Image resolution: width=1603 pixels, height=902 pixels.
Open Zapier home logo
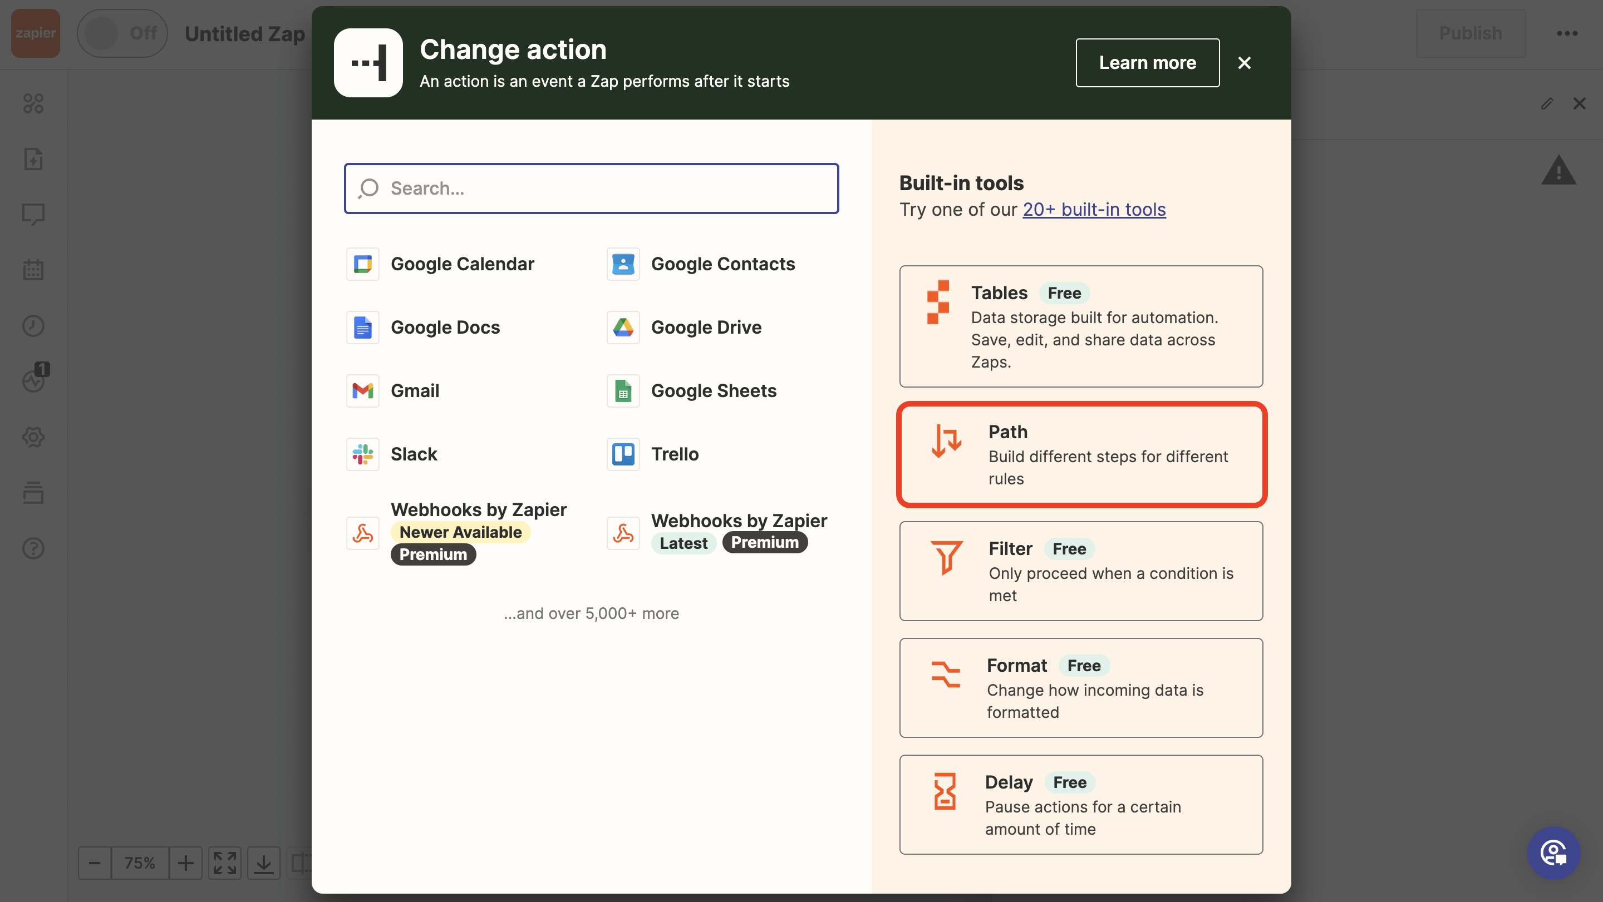pos(36,33)
